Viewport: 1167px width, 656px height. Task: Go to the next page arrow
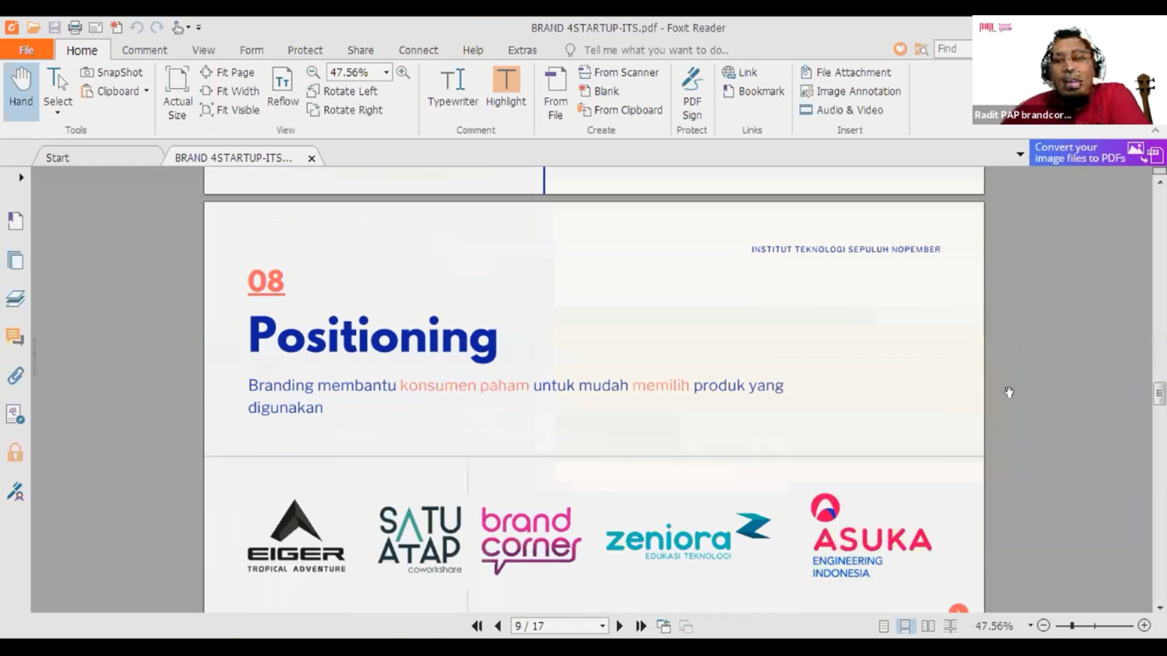point(619,626)
